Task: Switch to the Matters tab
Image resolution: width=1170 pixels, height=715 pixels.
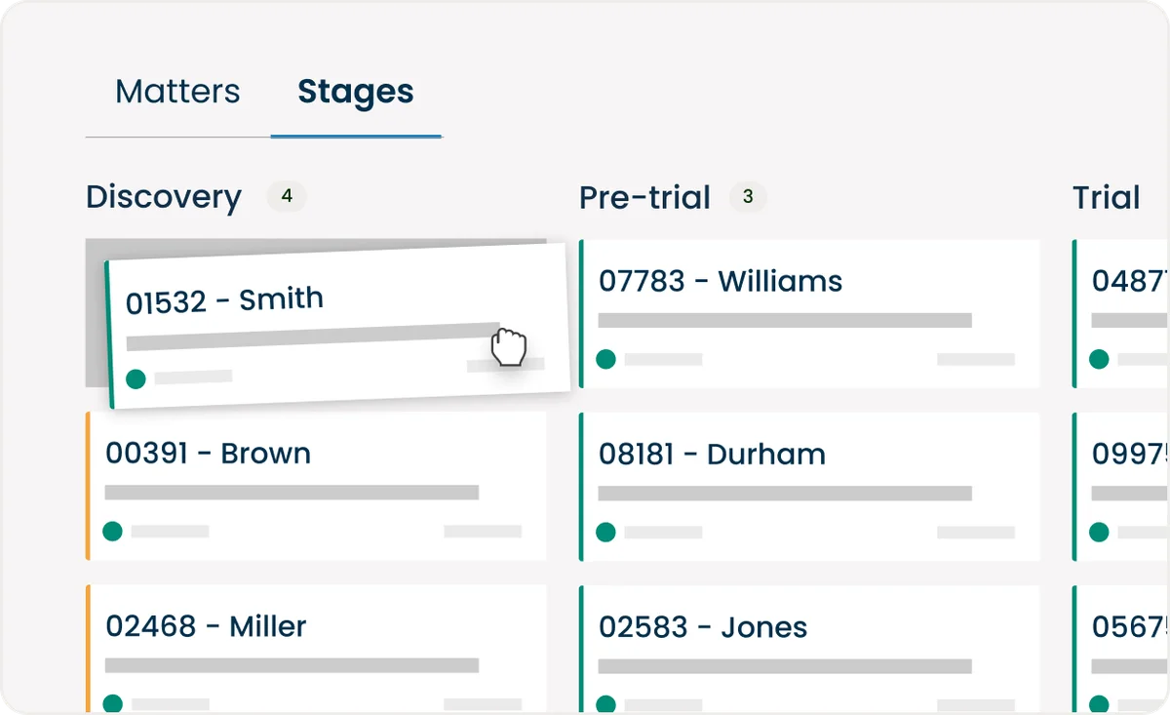Action: [x=177, y=91]
